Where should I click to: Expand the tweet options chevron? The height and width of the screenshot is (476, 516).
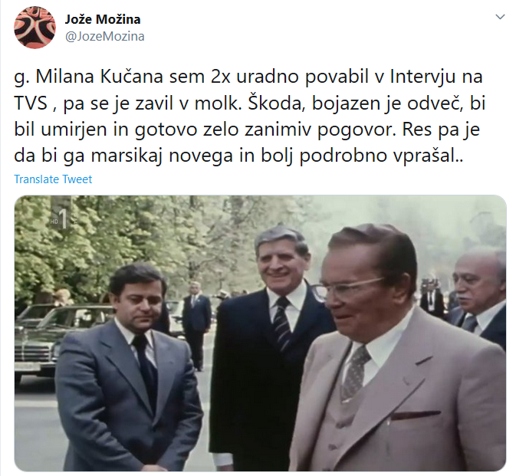500,17
